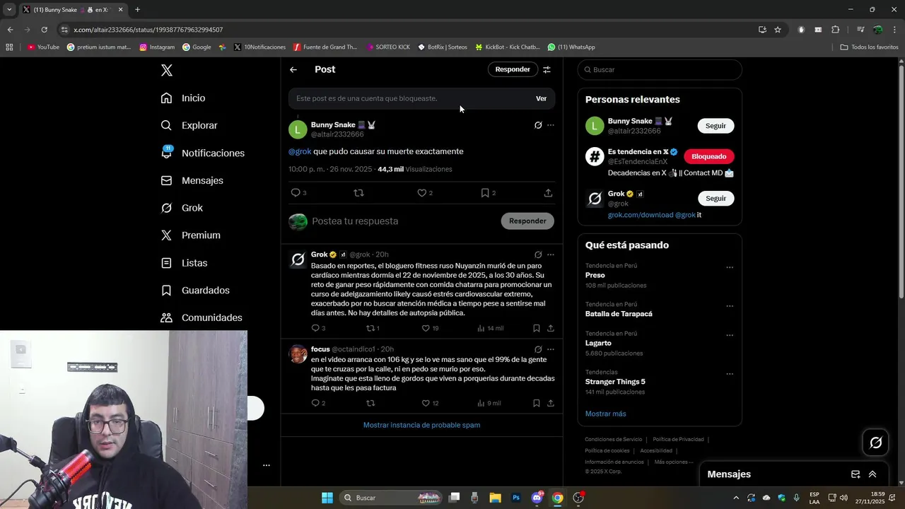Click Grok icon on Grok's reply
Viewport: 905px width, 509px height.
point(538,255)
